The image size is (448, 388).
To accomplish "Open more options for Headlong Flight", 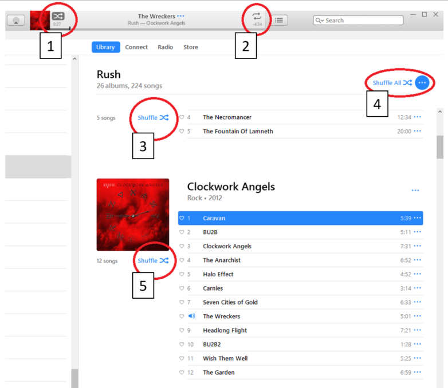I will (x=418, y=330).
